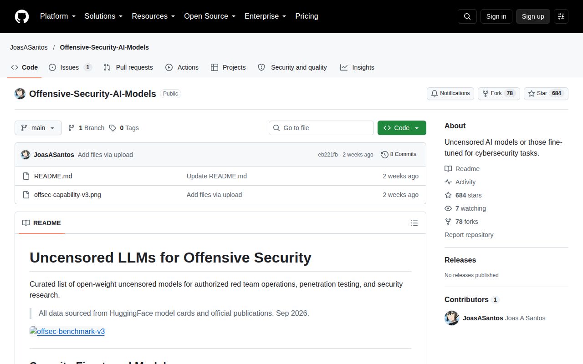This screenshot has height=364, width=583.
Task: Click the Notifications bell button
Action: (450, 94)
